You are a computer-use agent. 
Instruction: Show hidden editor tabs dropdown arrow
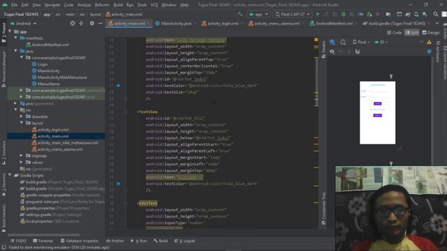pos(437,23)
